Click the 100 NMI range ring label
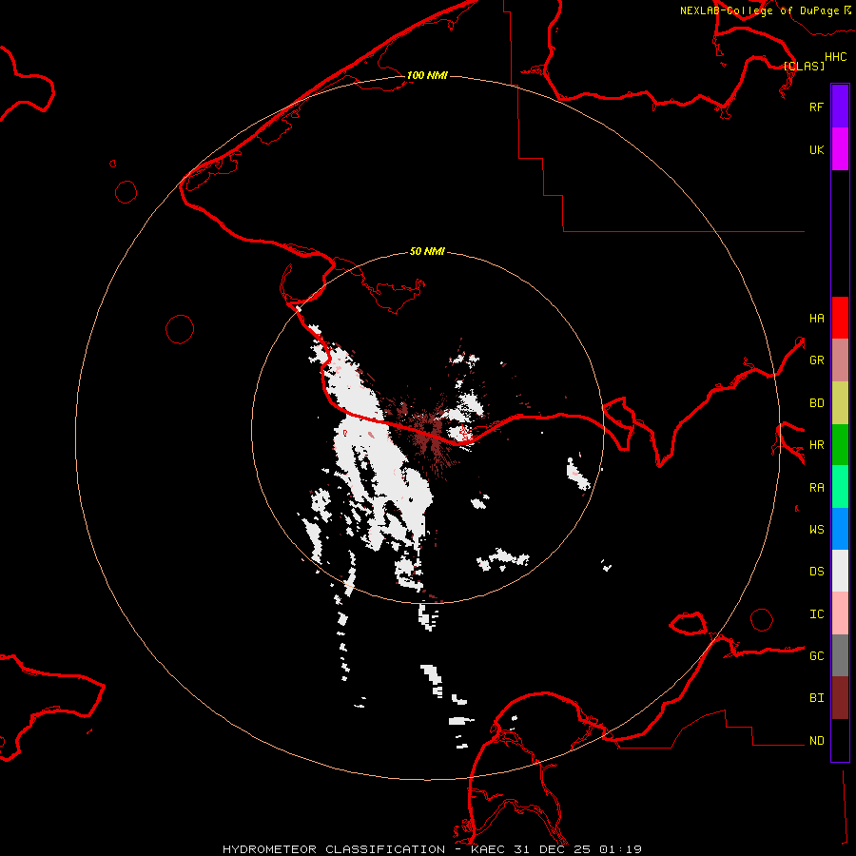Image resolution: width=856 pixels, height=856 pixels. click(427, 75)
